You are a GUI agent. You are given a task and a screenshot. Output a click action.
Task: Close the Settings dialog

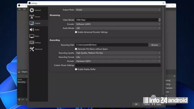[x=163, y=3]
